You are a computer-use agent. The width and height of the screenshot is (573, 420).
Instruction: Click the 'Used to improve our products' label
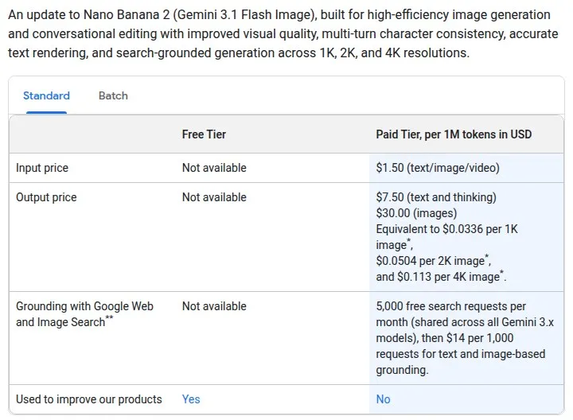tap(89, 399)
